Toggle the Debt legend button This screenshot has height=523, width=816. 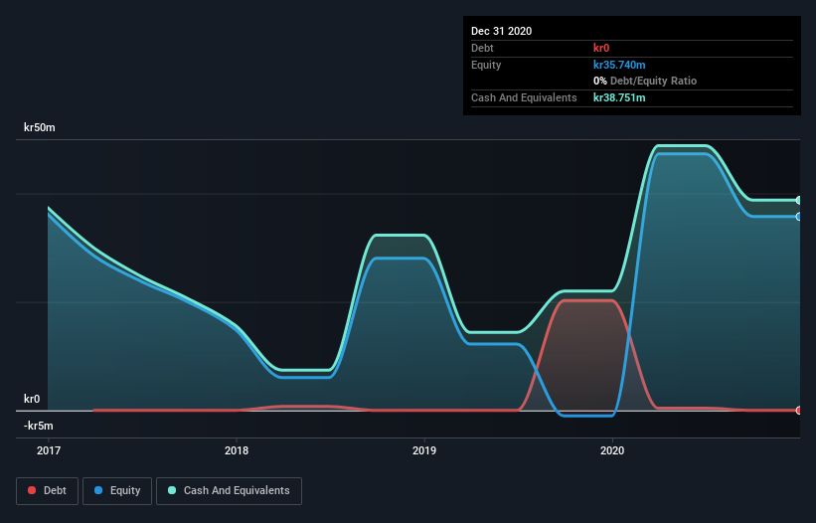47,491
